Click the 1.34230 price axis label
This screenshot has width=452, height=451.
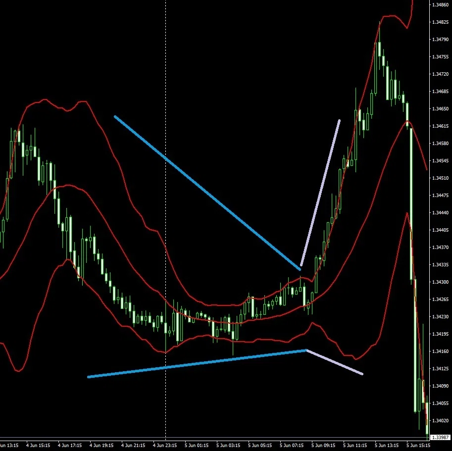tap(440, 316)
